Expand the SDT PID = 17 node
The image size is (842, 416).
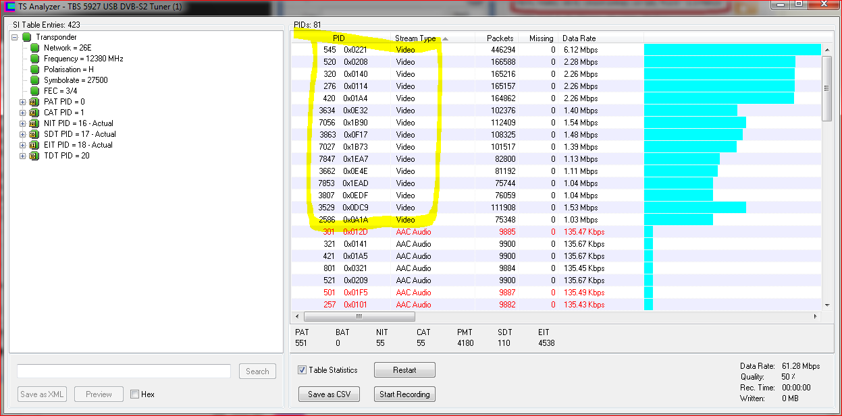22,134
